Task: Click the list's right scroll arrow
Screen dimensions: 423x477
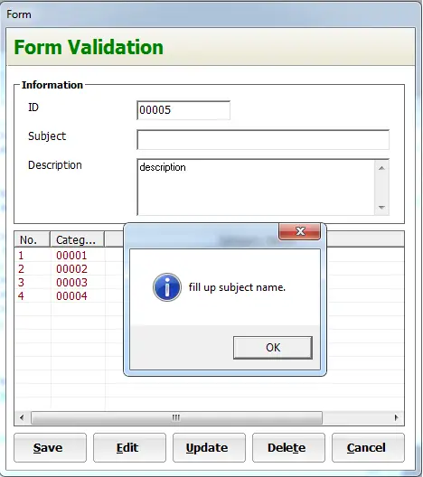Action: tap(396, 417)
